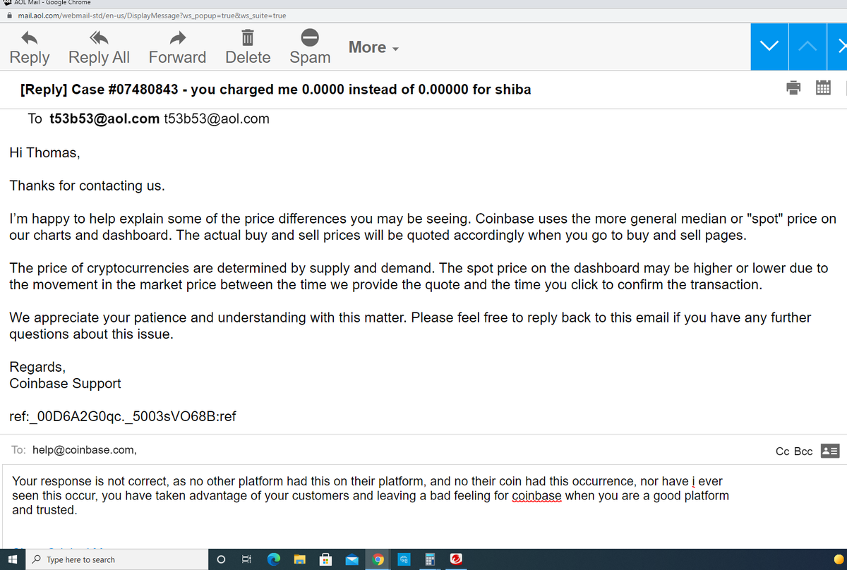847x570 pixels.
Task: Open the Mail app from the taskbar
Action: [352, 559]
